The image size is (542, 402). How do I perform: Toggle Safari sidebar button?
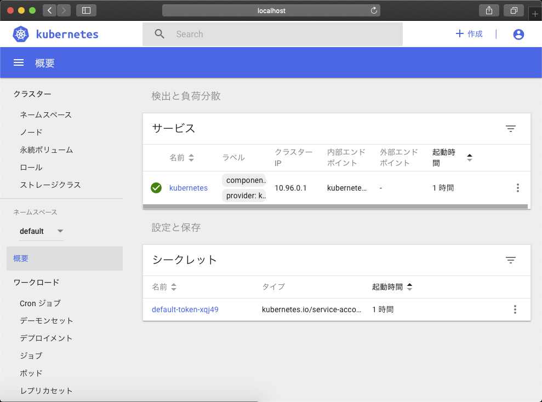click(86, 10)
